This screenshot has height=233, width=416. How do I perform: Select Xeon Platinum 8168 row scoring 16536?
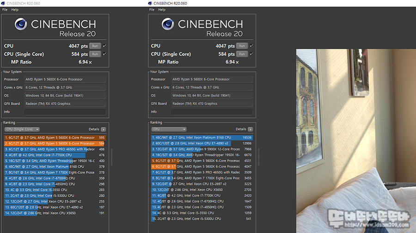[202, 138]
